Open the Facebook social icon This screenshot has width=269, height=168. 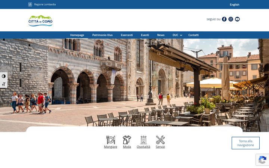coord(224,19)
